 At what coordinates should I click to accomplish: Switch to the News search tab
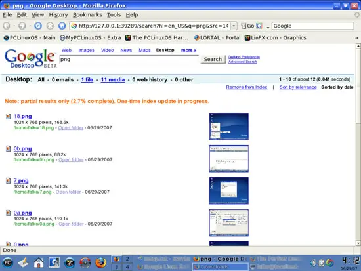click(126, 50)
